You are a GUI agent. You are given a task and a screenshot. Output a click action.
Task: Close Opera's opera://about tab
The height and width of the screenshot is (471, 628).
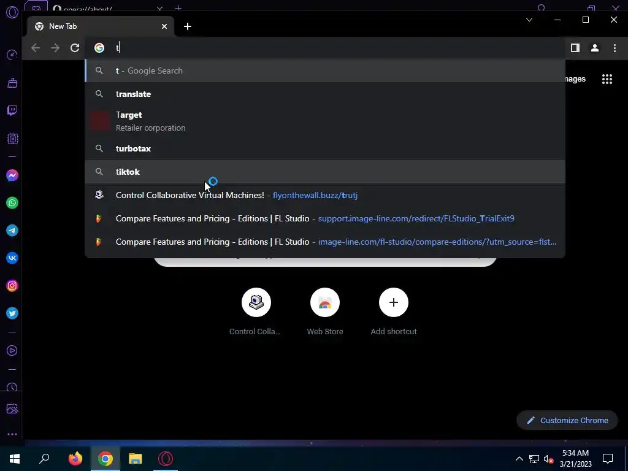[159, 8]
